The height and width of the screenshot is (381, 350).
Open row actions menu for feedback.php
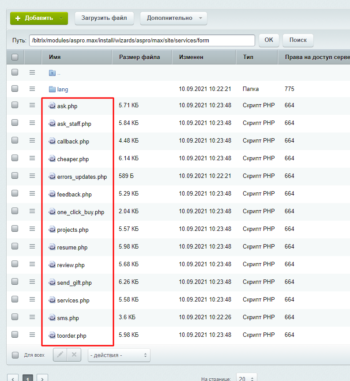[32, 193]
